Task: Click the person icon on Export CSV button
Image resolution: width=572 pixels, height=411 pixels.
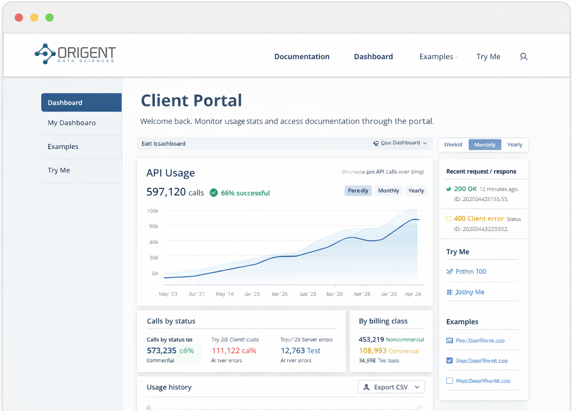Action: tap(366, 387)
